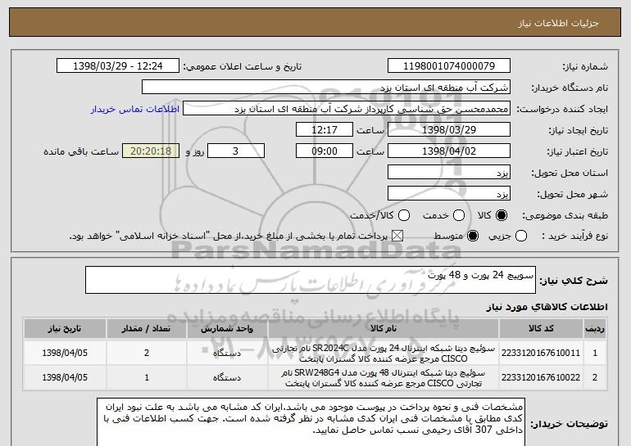This screenshot has width=631, height=446.
Task: Click the buyer notes text area
Action: tap(311, 422)
